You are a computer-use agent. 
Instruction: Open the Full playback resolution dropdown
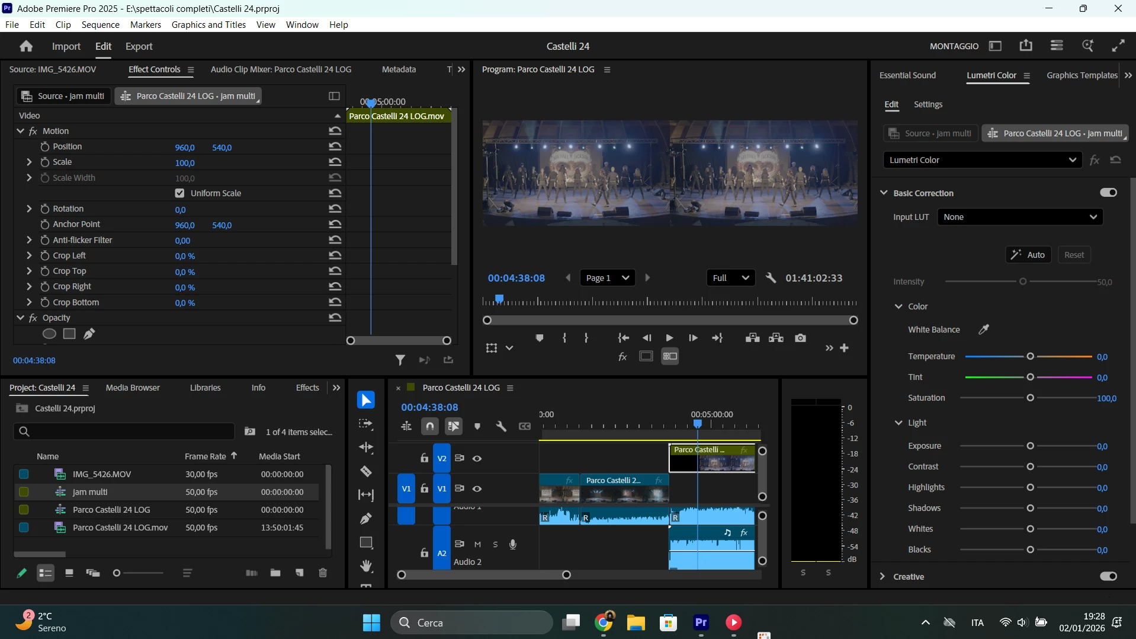731,278
